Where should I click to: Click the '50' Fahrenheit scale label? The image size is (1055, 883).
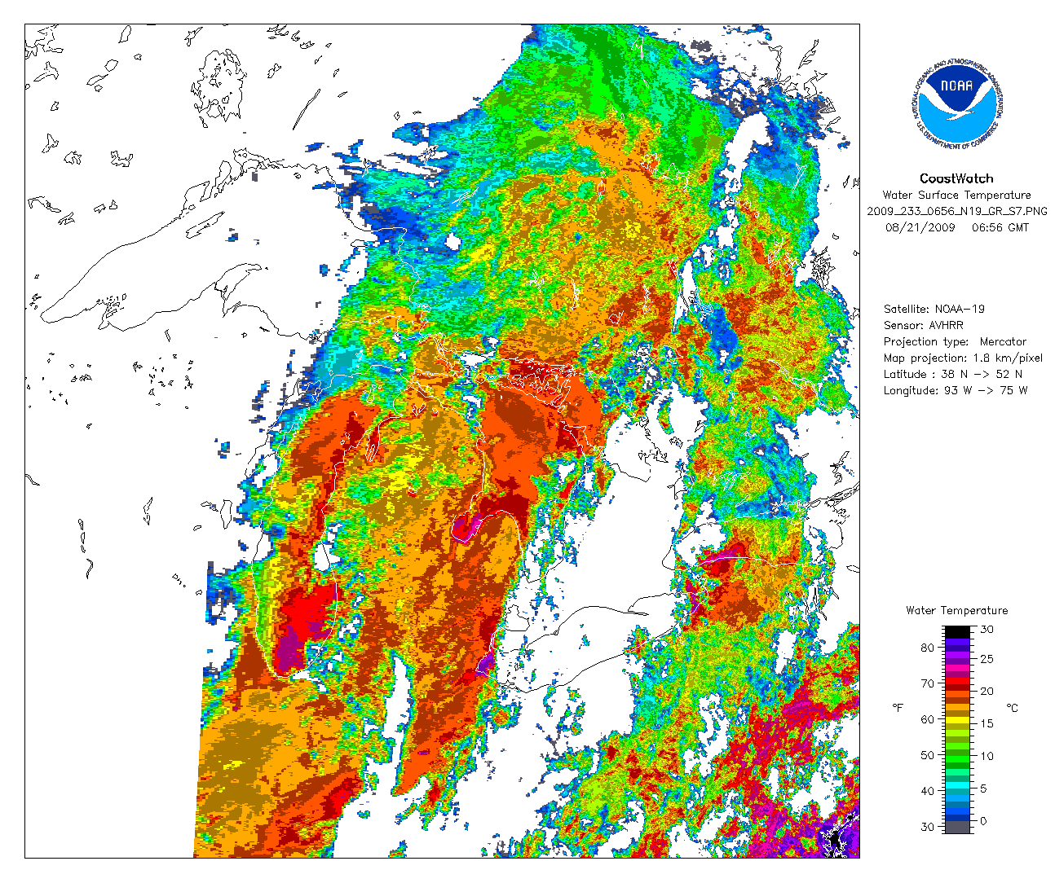pyautogui.click(x=928, y=755)
